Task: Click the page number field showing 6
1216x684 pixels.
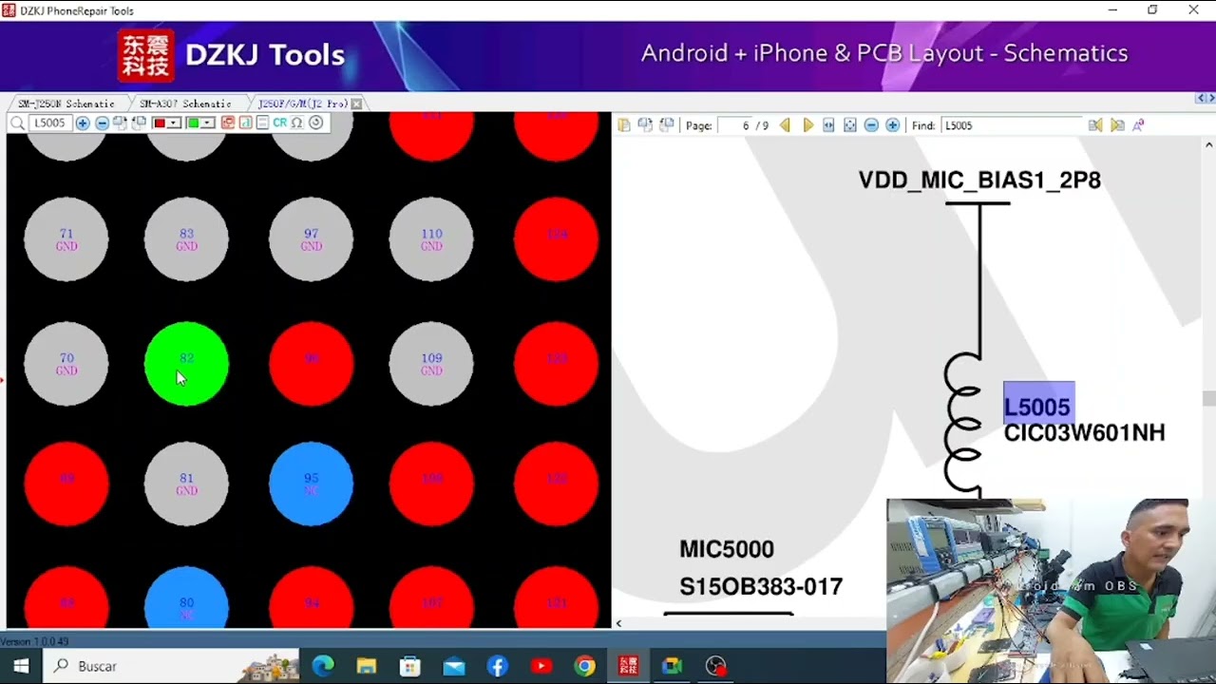Action: 734,125
